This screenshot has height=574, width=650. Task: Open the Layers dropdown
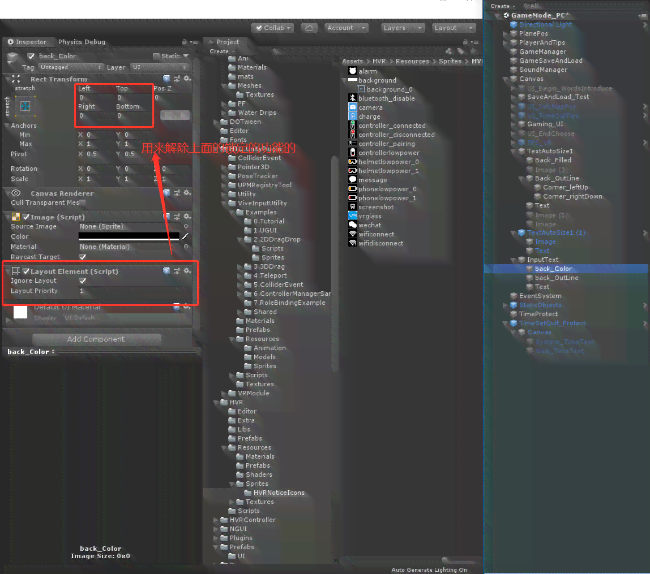pyautogui.click(x=403, y=28)
